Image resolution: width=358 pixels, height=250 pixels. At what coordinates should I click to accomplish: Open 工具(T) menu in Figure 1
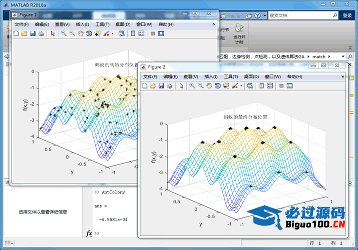(102, 24)
